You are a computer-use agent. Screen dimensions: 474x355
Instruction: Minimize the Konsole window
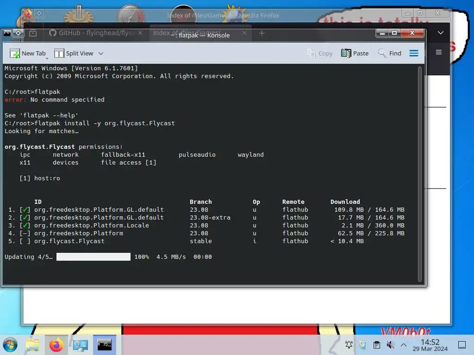(x=382, y=33)
